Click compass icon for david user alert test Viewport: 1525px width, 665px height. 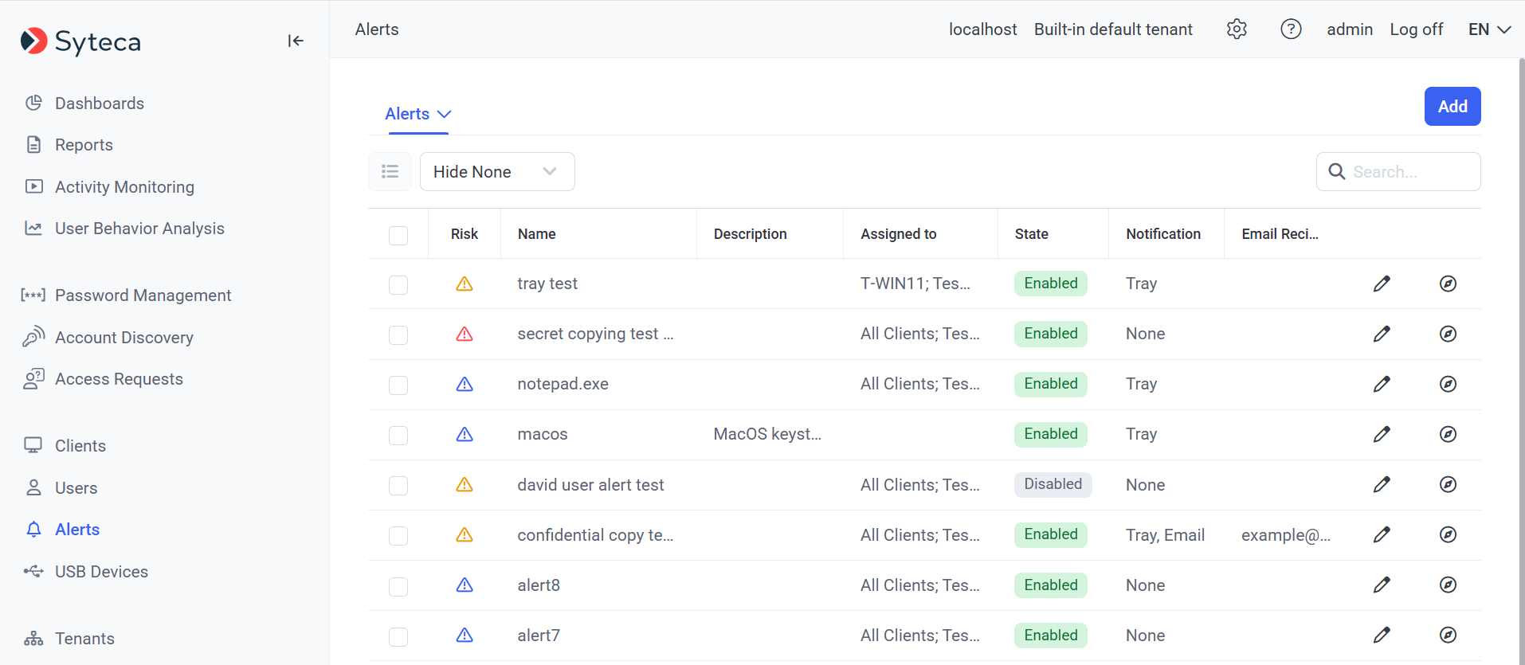[1448, 484]
